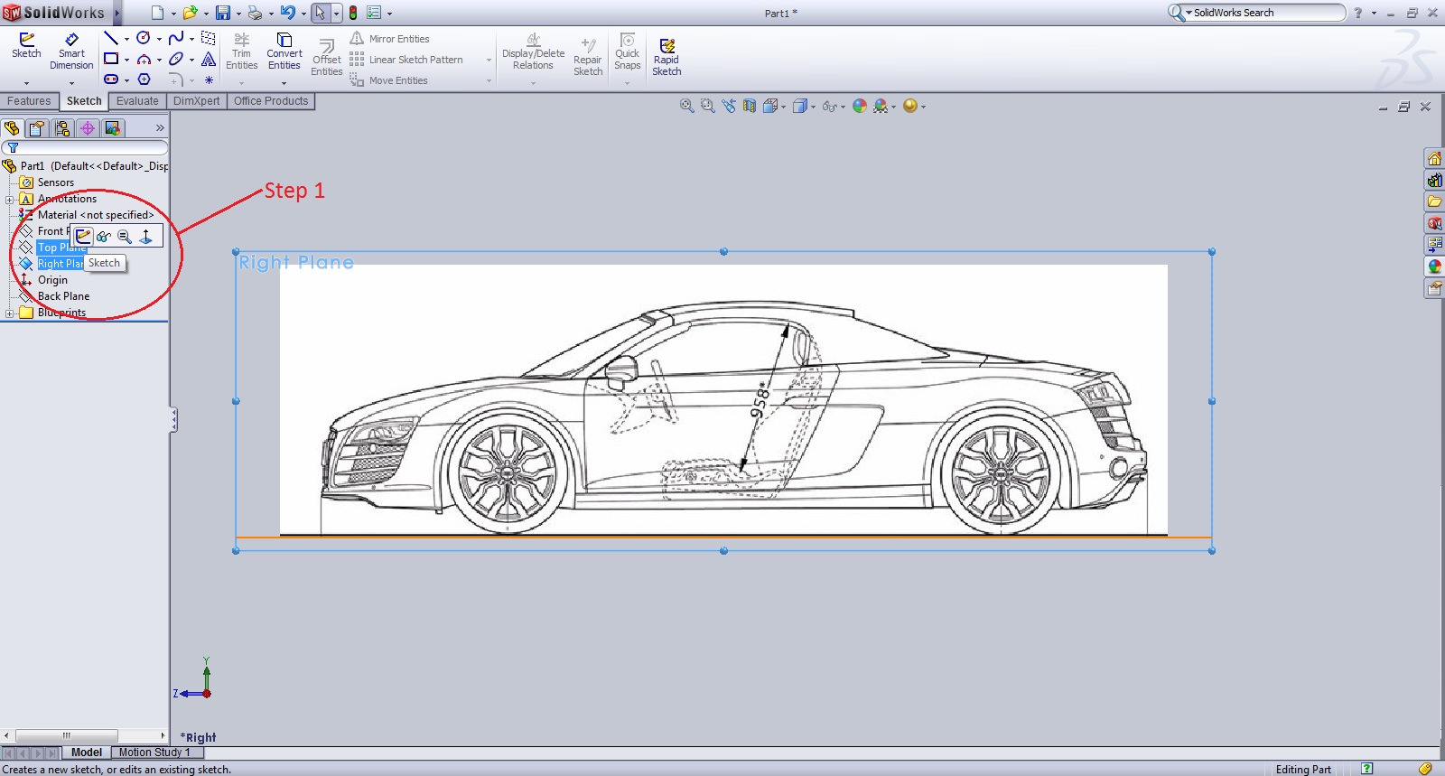Click Normal To in context toolbar
Image resolution: width=1445 pixels, height=776 pixels.
point(145,237)
